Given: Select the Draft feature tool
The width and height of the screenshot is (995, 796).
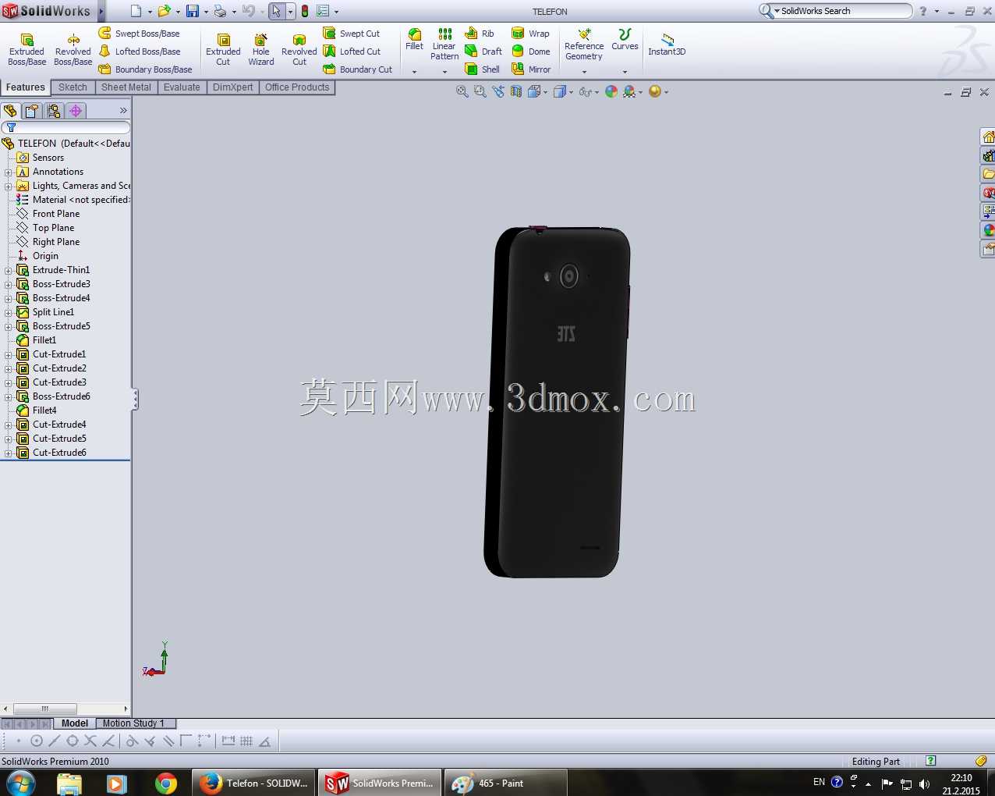Looking at the screenshot, I should point(483,52).
